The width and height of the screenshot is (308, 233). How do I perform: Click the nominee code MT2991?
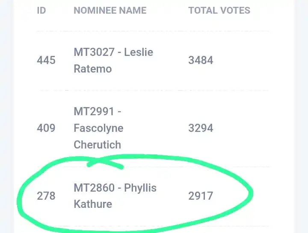[x=94, y=111]
